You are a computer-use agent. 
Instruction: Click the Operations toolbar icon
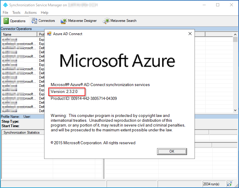point(6,21)
